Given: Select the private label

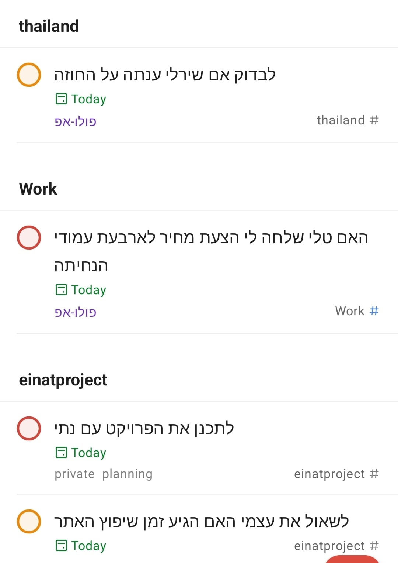Looking at the screenshot, I should click(74, 474).
